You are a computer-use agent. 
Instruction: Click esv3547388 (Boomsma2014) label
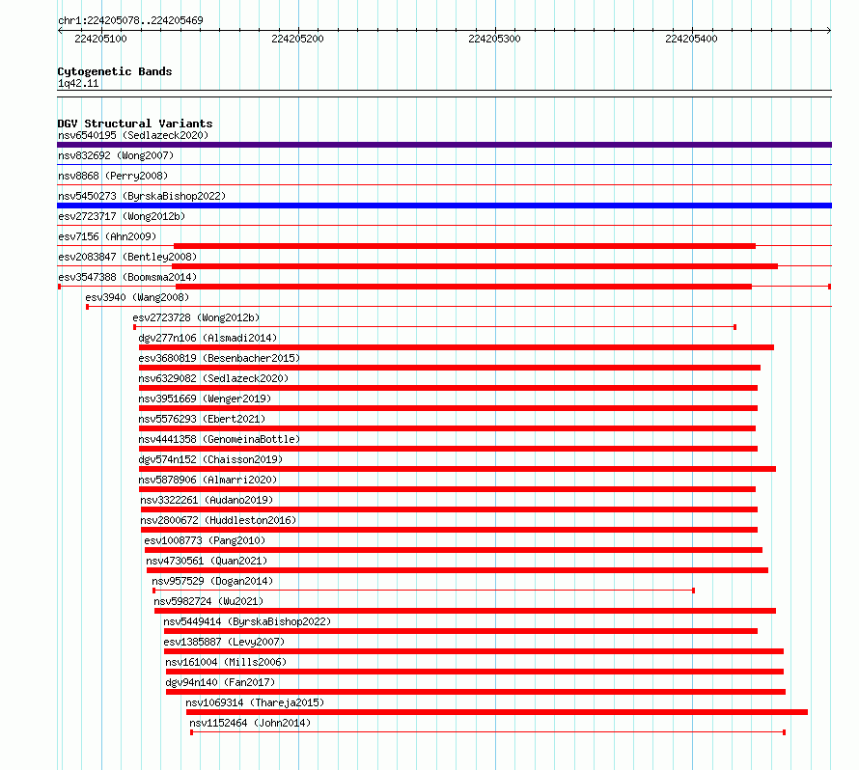click(127, 277)
